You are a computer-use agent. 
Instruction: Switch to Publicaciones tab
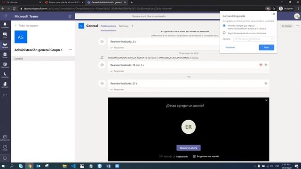(108, 26)
